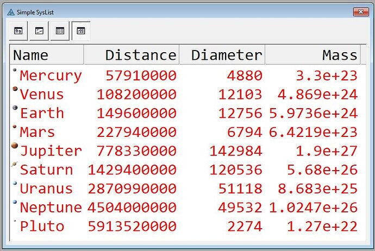Click the Jupiter planet icon

click(x=15, y=146)
